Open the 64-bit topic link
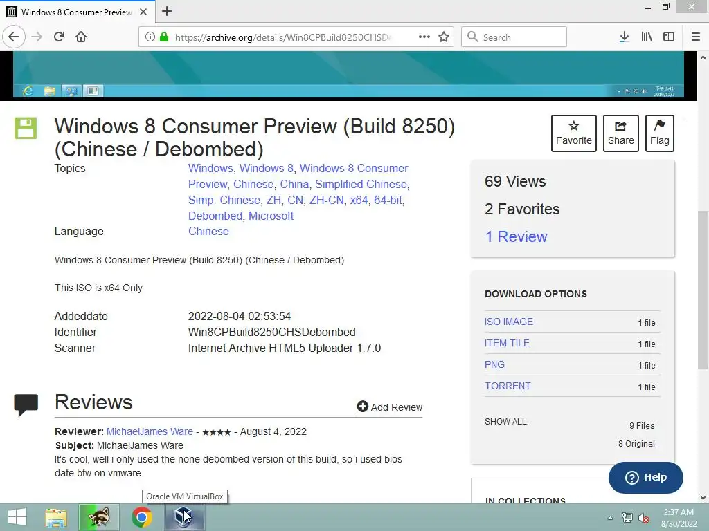This screenshot has height=531, width=709. tap(388, 200)
